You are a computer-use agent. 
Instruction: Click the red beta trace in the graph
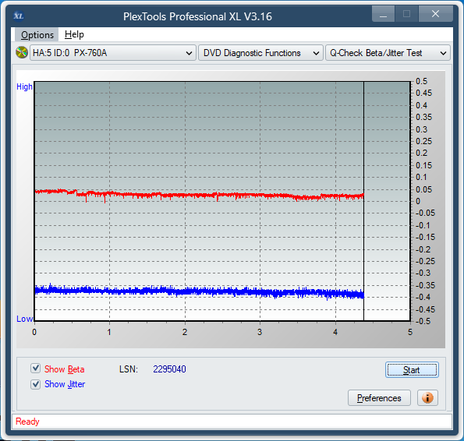pyautogui.click(x=199, y=196)
